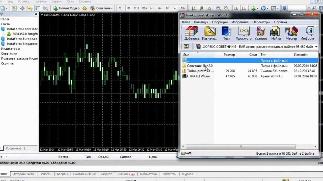Toggle the auto scroll chart icon
Screen dimensions: 323x181
(236, 8)
